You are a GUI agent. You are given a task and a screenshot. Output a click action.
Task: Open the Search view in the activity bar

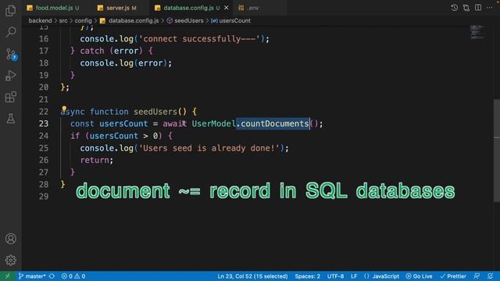click(10, 32)
